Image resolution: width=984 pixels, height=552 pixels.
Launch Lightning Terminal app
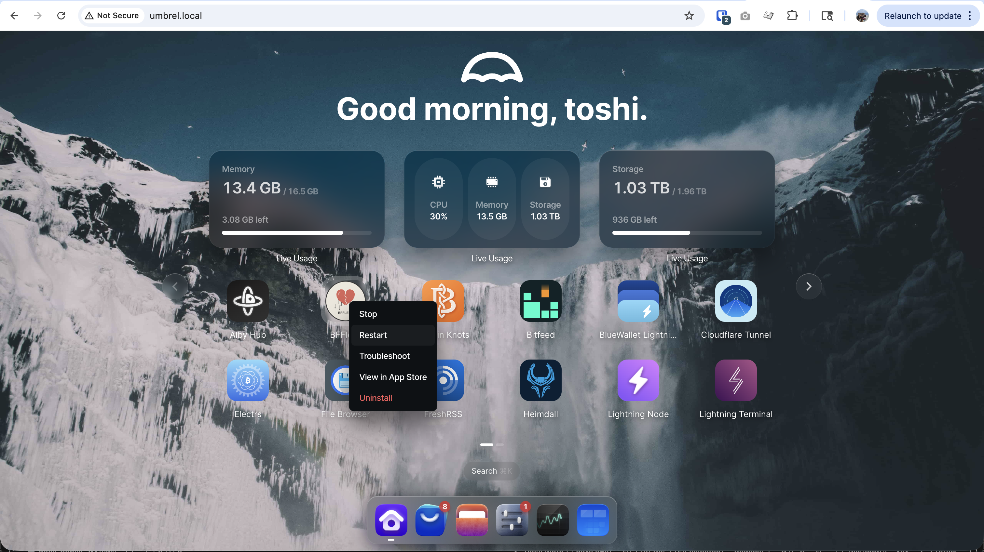pyautogui.click(x=735, y=381)
